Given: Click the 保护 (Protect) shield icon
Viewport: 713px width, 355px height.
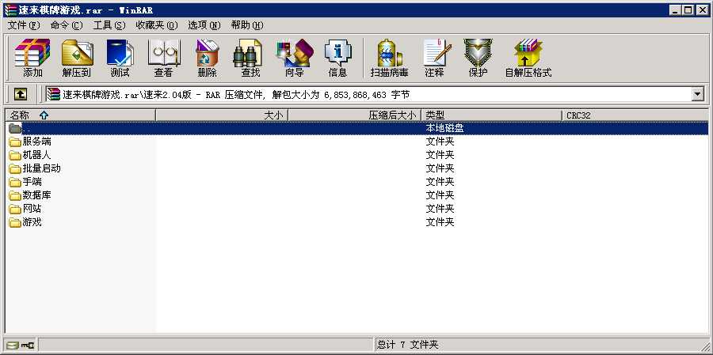Looking at the screenshot, I should pyautogui.click(x=478, y=58).
